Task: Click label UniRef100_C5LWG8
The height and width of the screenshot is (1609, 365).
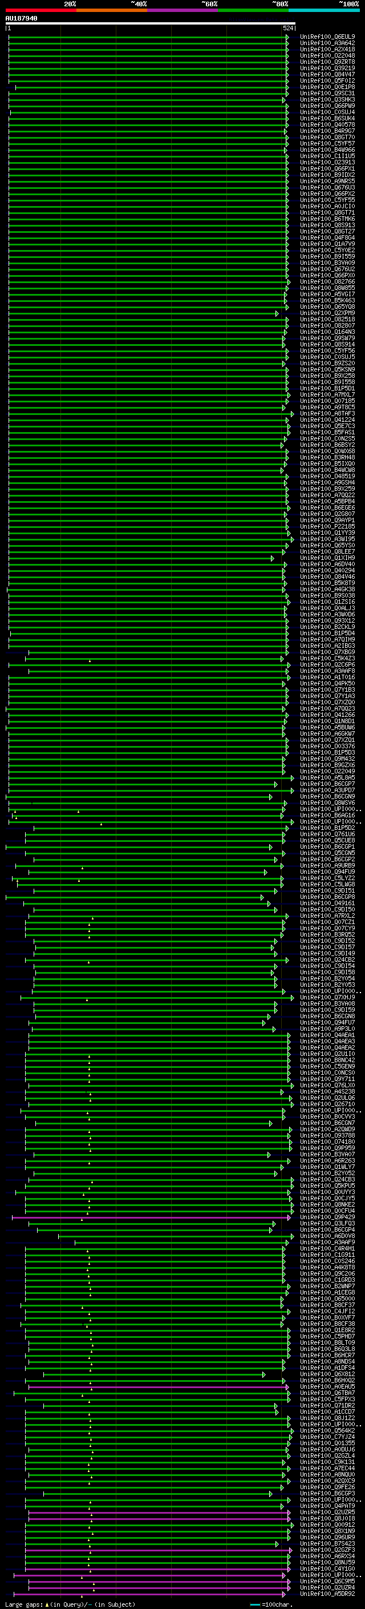Action: click(327, 885)
